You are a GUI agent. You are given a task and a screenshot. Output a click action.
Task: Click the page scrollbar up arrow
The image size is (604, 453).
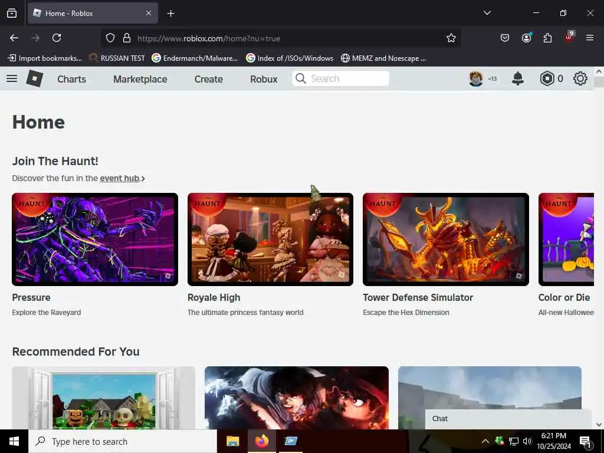click(x=599, y=71)
